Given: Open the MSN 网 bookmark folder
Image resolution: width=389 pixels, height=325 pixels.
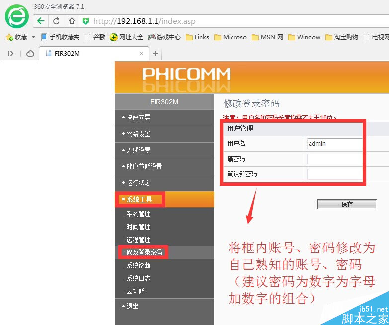Looking at the screenshot, I should pos(267,37).
